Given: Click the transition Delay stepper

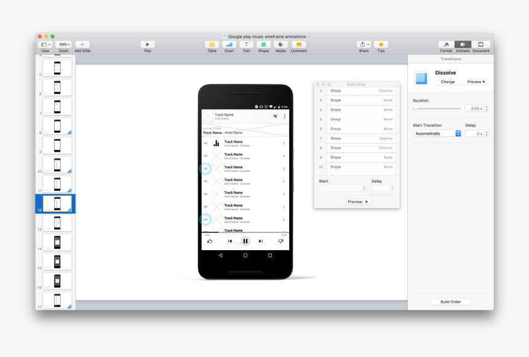Looking at the screenshot, I should [487, 133].
